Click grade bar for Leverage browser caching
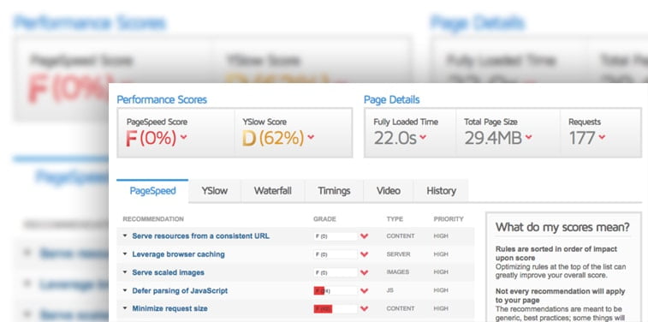 [x=336, y=254]
